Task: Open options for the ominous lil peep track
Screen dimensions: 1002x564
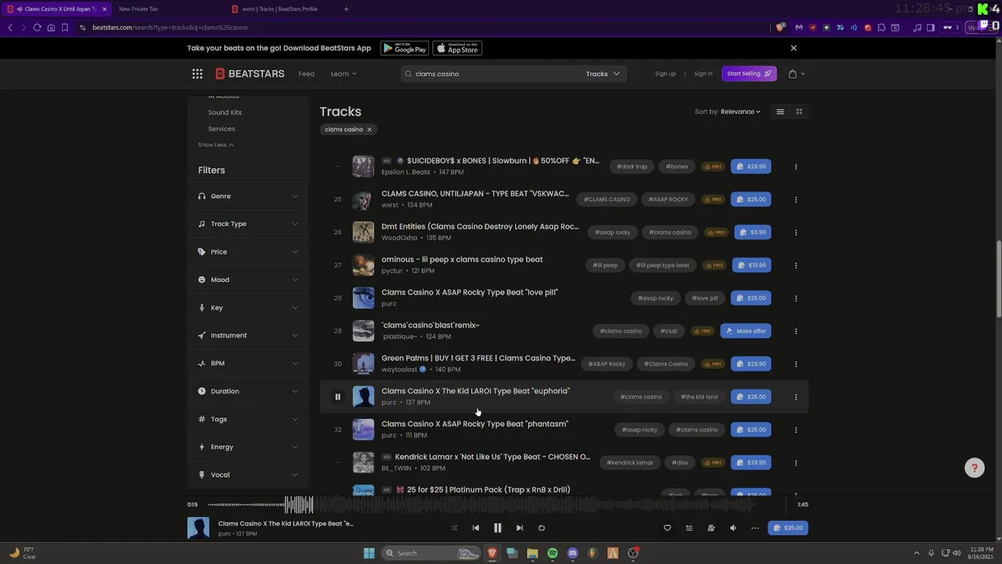Action: (796, 266)
